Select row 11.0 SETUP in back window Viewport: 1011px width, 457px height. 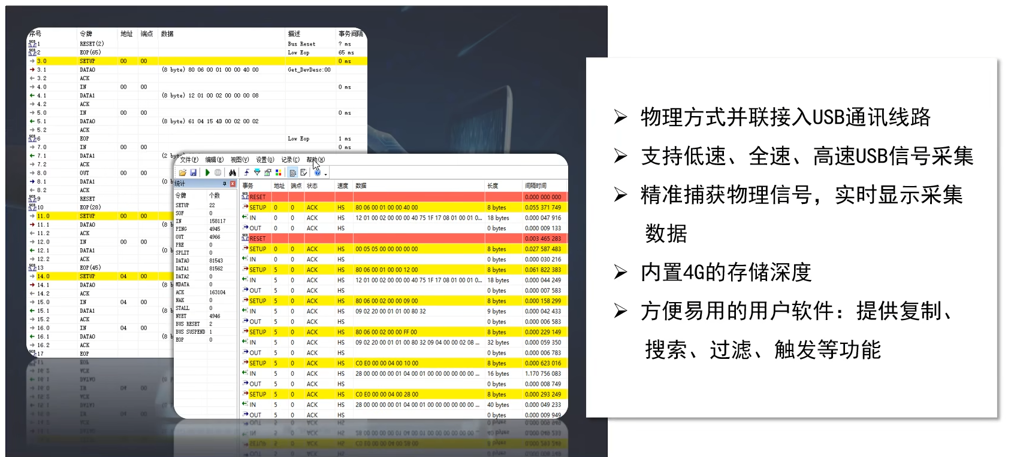102,216
